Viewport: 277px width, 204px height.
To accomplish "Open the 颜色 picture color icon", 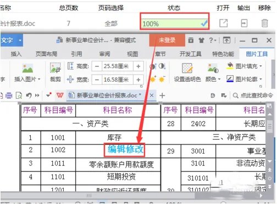I will point(213,68).
